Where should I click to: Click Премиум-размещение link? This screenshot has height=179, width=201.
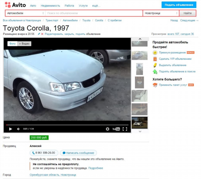172,53
